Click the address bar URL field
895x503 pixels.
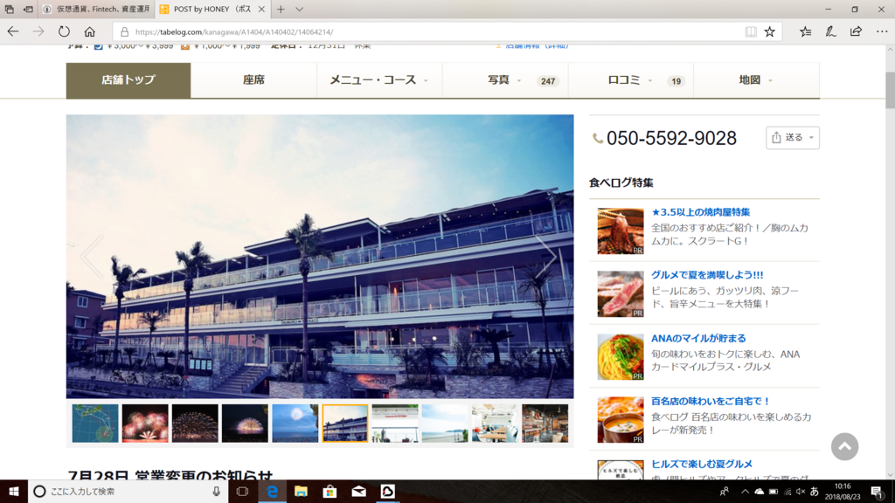pyautogui.click(x=428, y=32)
